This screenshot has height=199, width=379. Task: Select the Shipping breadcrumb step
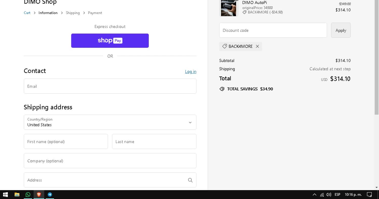(x=73, y=13)
